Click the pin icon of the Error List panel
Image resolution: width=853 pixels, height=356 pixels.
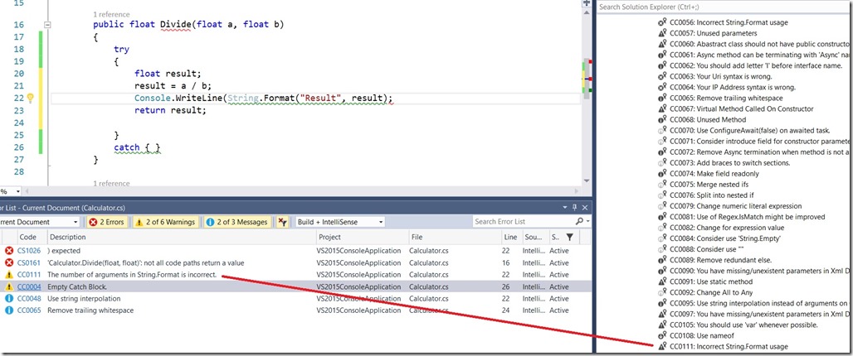[x=574, y=206]
